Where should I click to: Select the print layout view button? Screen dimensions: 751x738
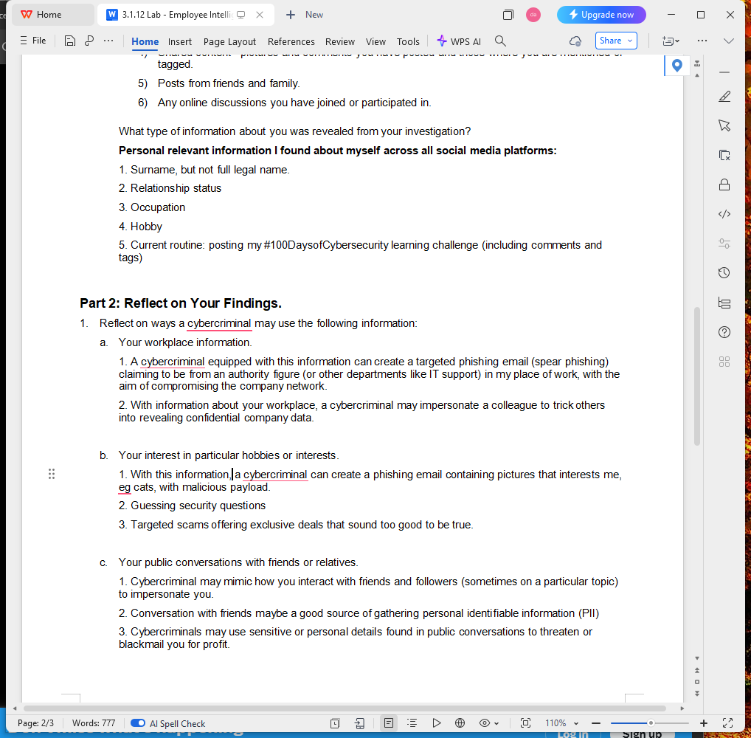tap(389, 723)
